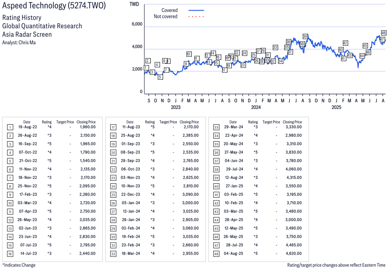Click chart marker 14 on the graph

coord(213,53)
